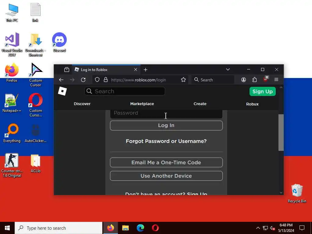Open the taskbar clock and date
This screenshot has height=234, width=312.
tap(286, 228)
